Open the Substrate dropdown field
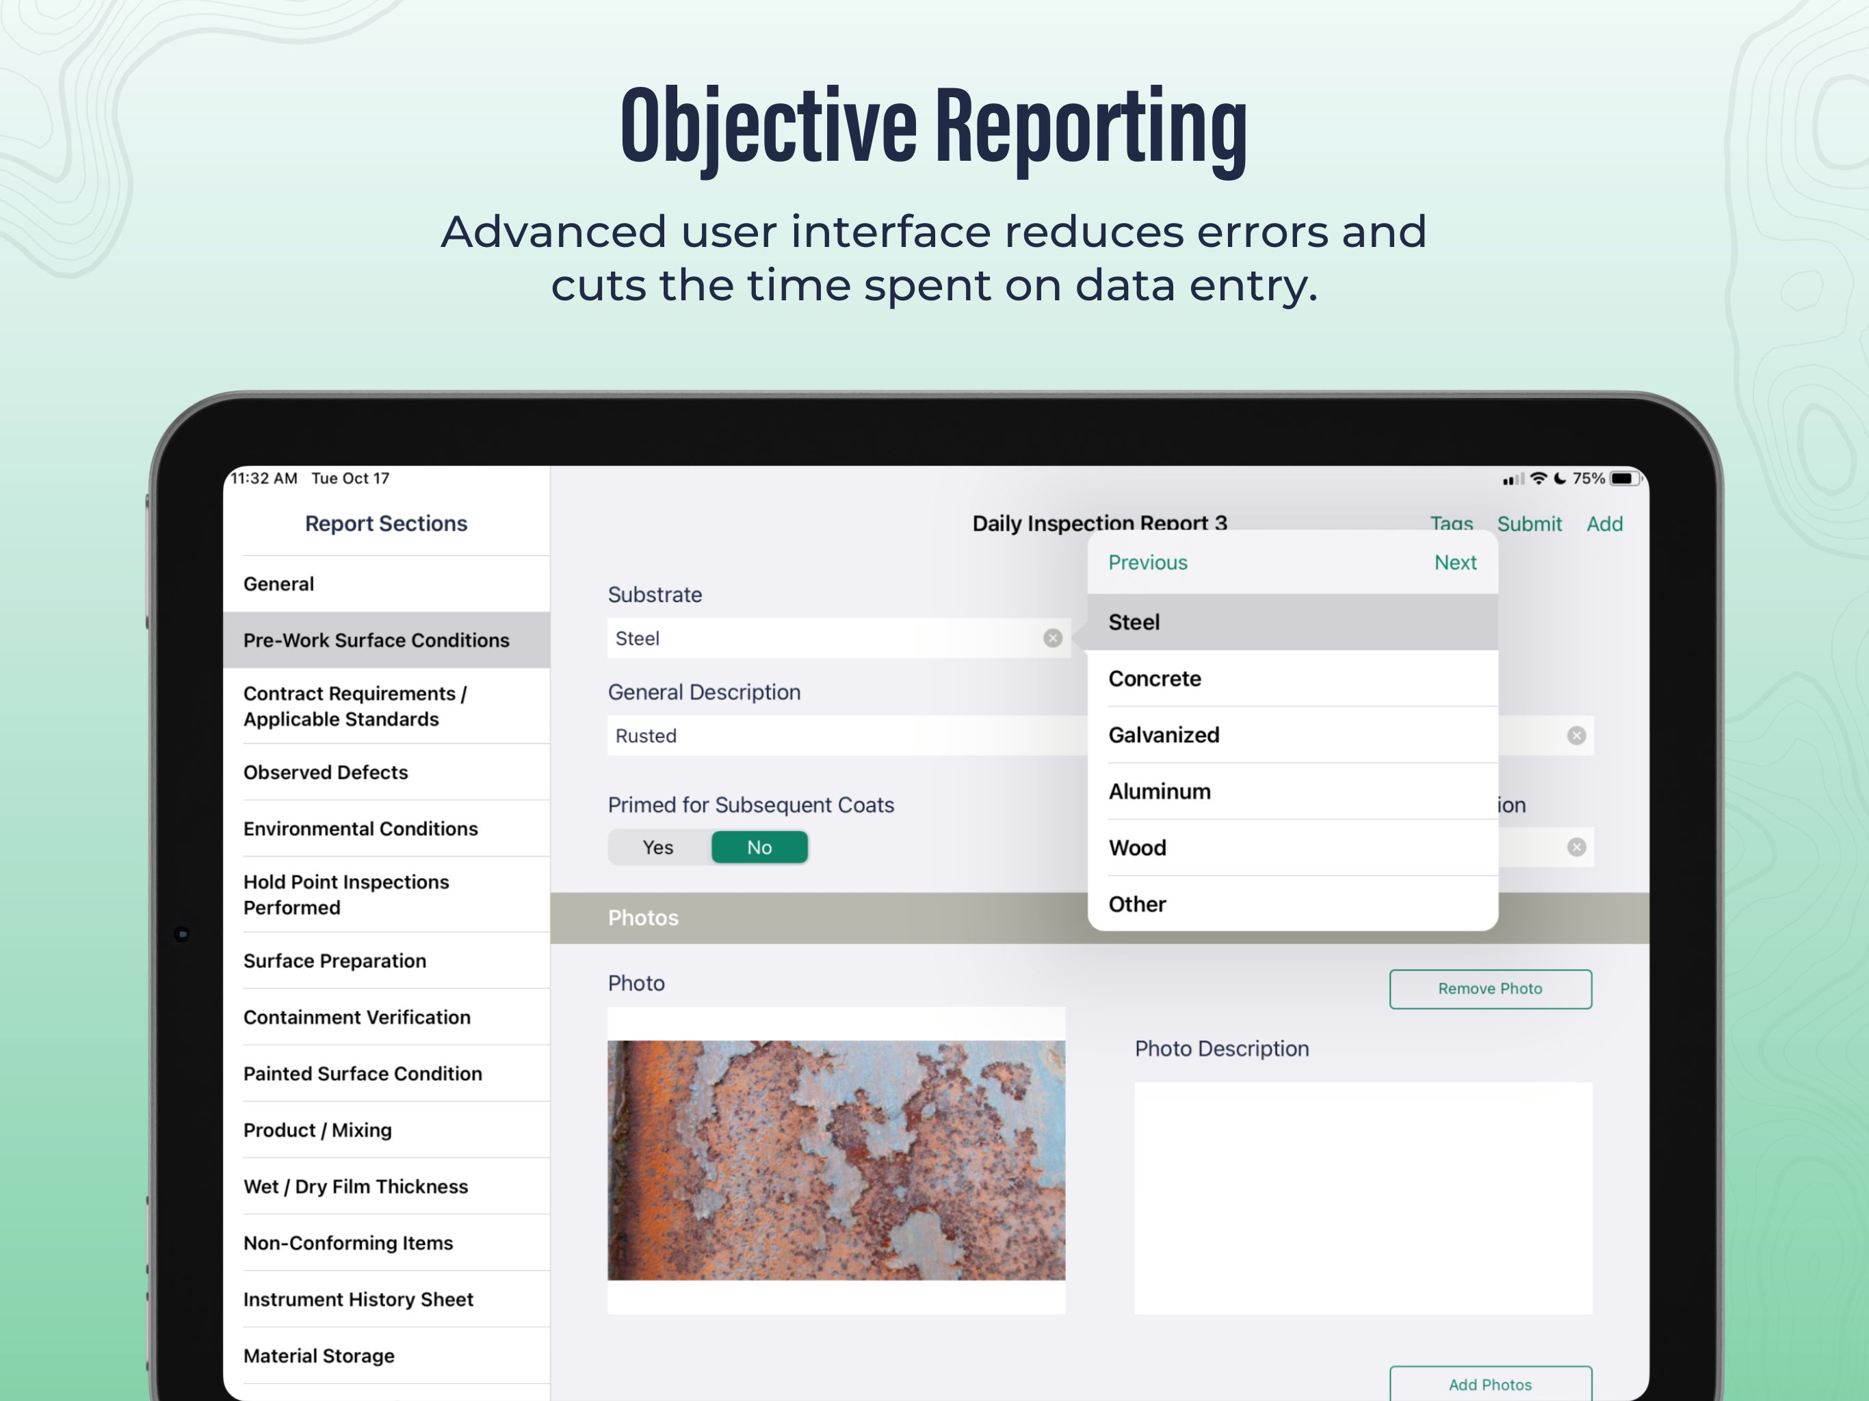Image resolution: width=1869 pixels, height=1401 pixels. tap(838, 638)
